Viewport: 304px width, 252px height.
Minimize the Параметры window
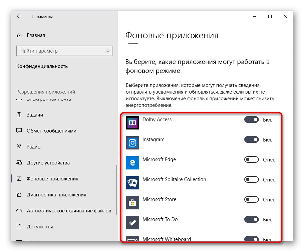pyautogui.click(x=255, y=16)
